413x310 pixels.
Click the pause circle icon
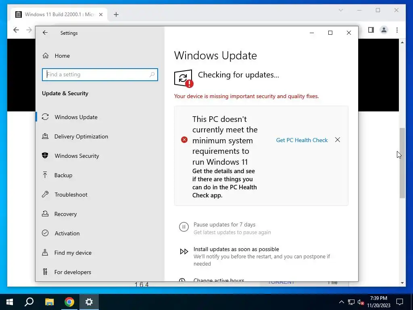click(184, 227)
